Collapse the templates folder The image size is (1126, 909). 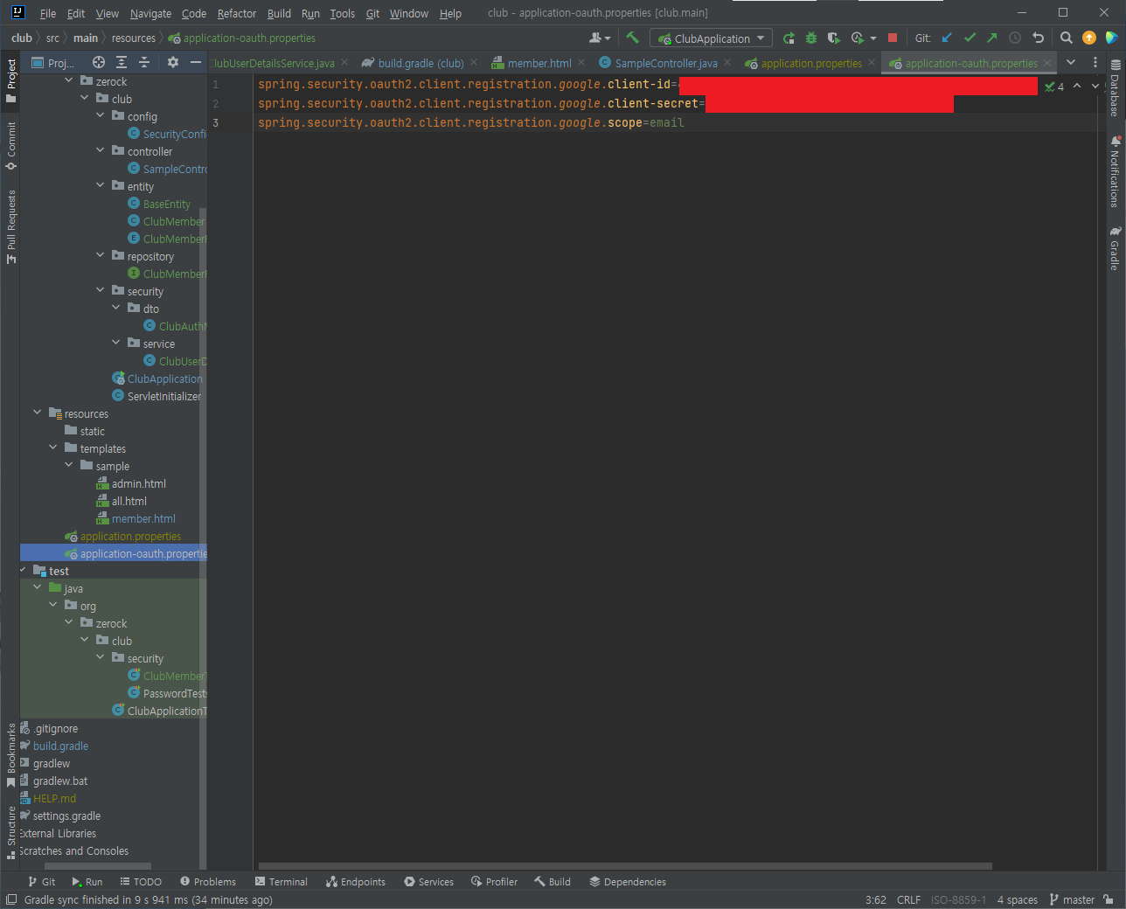point(53,448)
